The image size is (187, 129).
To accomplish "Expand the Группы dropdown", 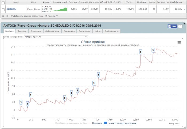I will [x=51, y=16].
